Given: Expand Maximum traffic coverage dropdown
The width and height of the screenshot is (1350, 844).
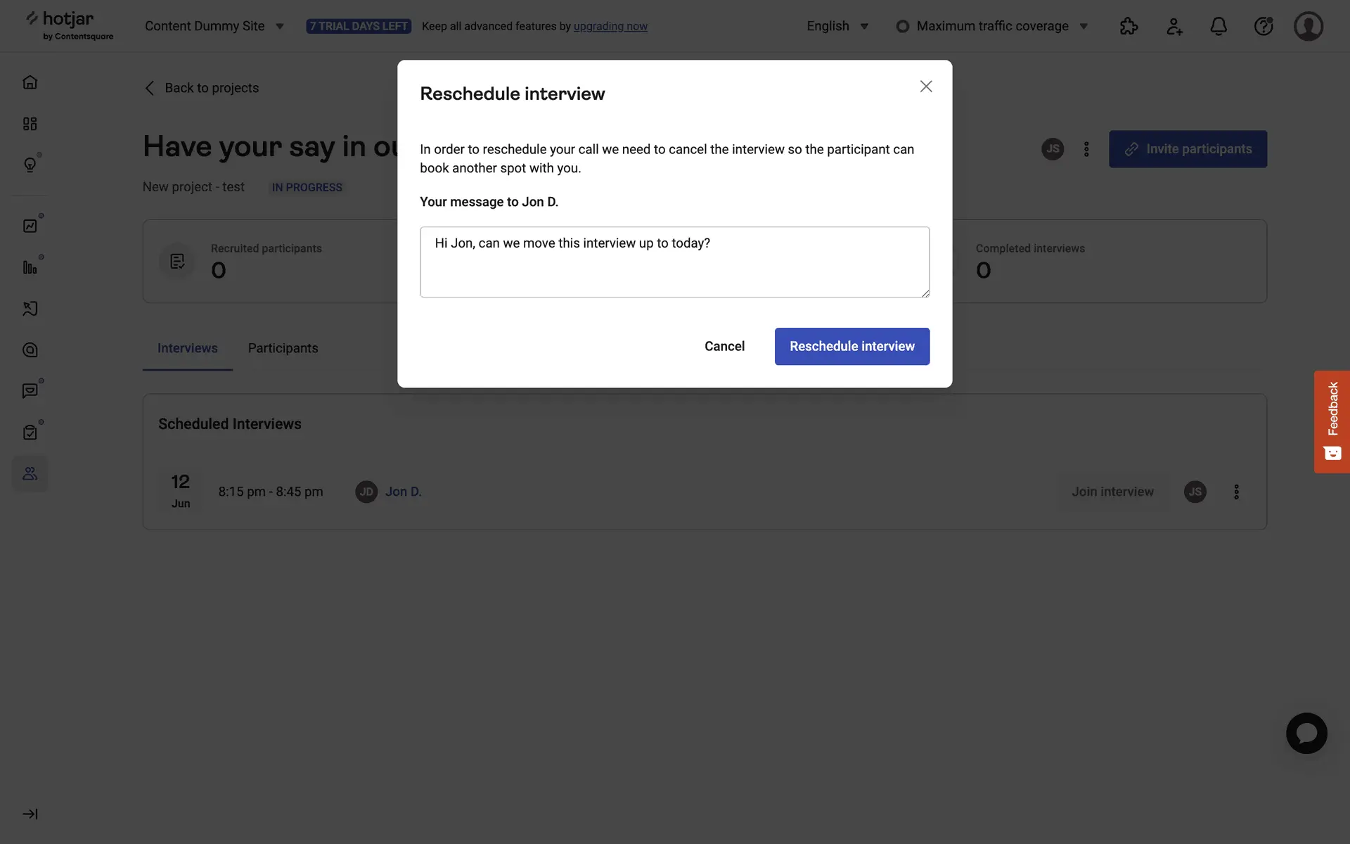Looking at the screenshot, I should point(991,26).
